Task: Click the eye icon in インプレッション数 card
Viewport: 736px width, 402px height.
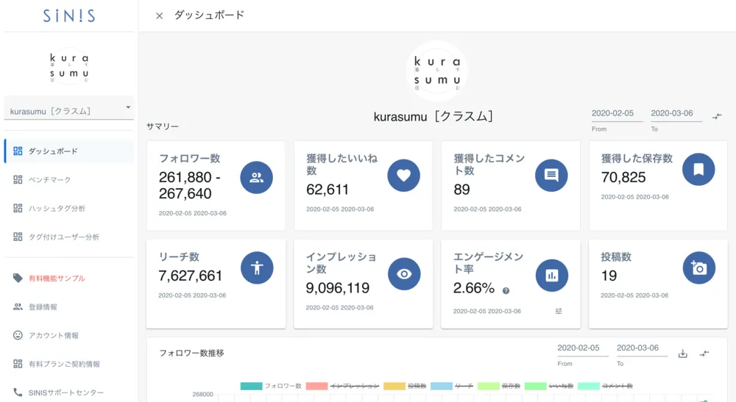Action: coord(404,274)
